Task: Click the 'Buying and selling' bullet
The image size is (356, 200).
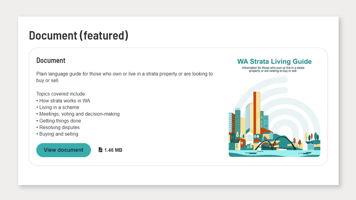Action: 59,134
